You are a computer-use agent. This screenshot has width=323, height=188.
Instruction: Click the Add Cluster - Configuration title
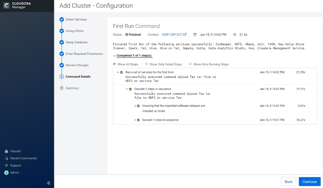[96, 6]
